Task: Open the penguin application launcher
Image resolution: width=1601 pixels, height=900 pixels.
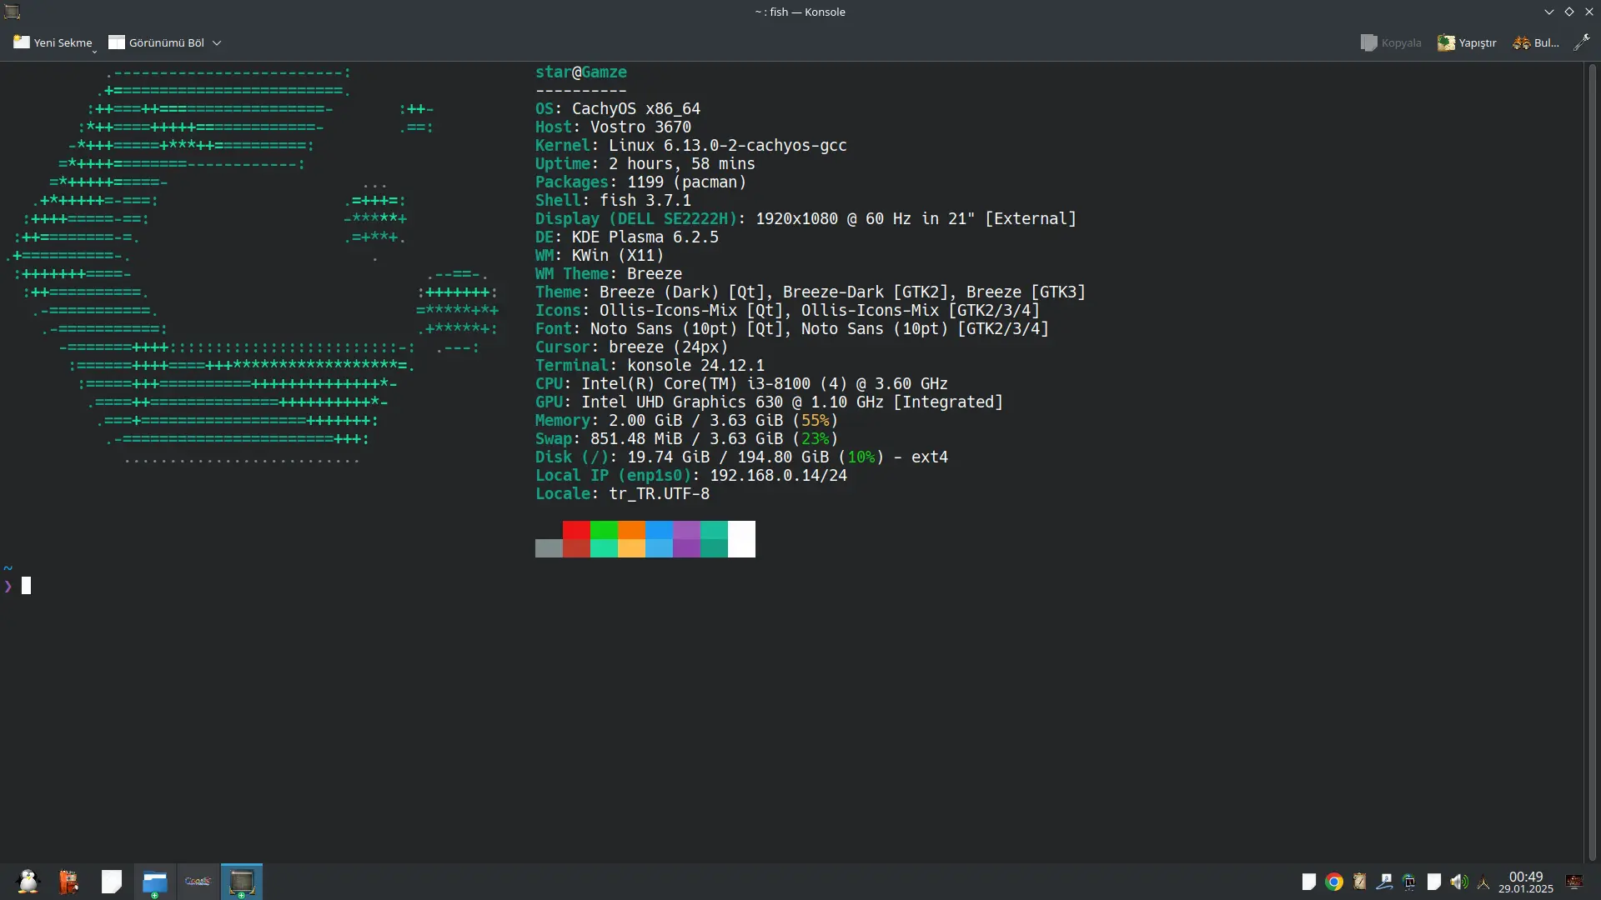Action: click(28, 882)
